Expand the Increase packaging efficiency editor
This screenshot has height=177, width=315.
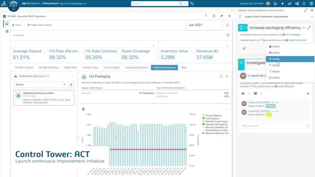(309, 28)
